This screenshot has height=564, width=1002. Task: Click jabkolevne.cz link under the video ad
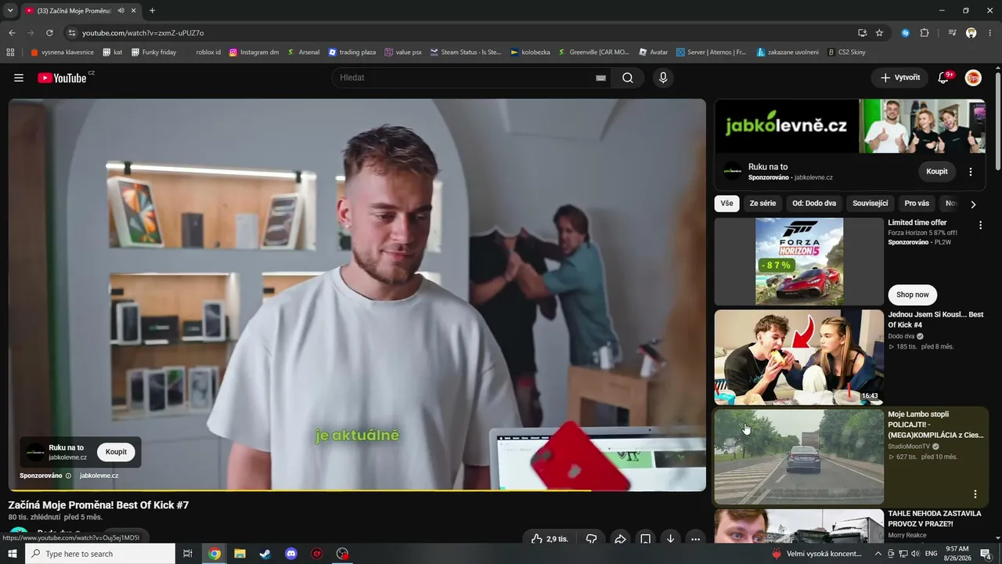tap(99, 475)
